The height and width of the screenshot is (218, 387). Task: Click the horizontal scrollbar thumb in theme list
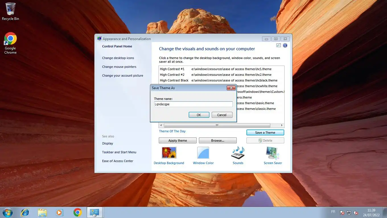[217, 125]
